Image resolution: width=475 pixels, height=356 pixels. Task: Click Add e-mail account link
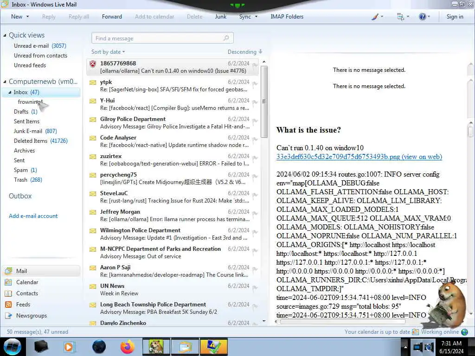33,216
